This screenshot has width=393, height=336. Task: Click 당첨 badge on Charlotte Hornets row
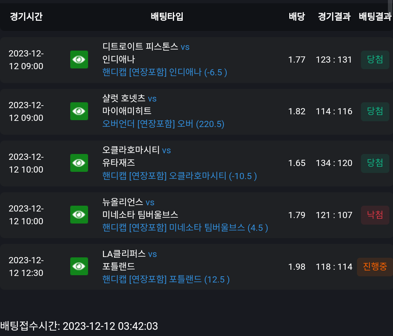pos(375,111)
